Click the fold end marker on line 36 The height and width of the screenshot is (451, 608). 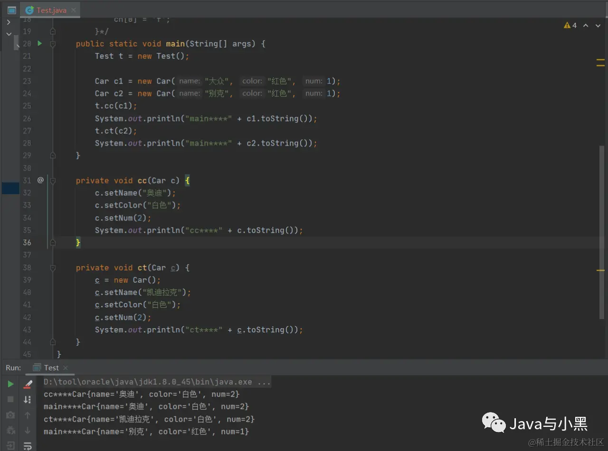(x=53, y=242)
